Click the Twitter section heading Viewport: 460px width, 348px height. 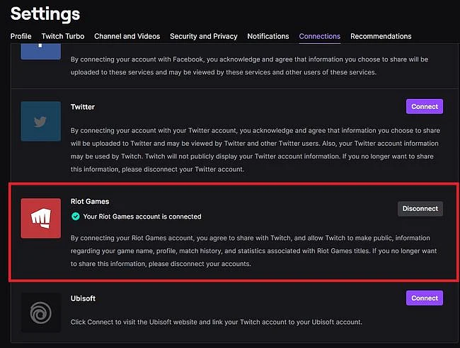coord(82,107)
